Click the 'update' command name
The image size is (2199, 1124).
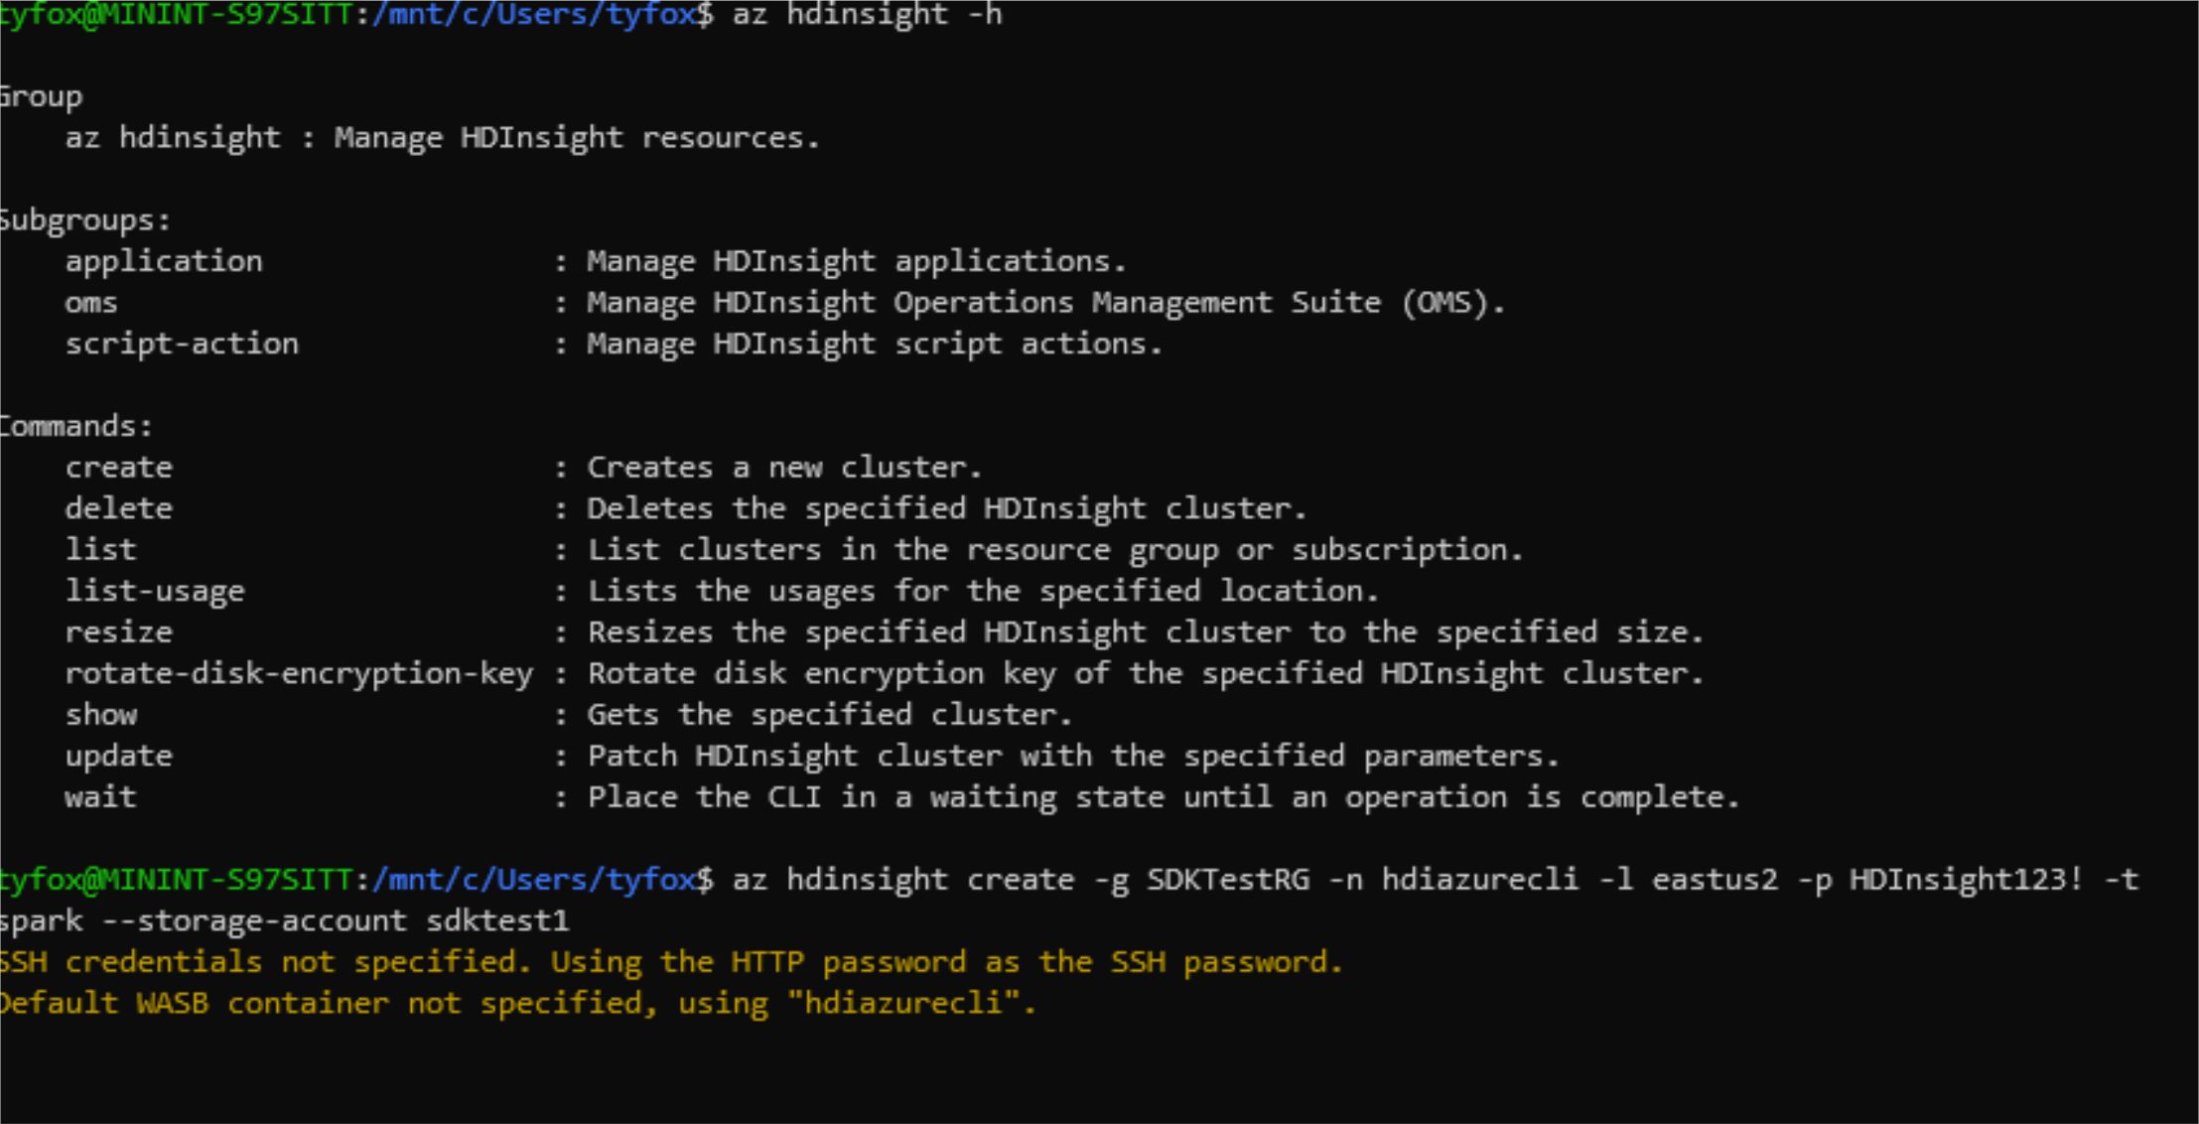point(119,756)
